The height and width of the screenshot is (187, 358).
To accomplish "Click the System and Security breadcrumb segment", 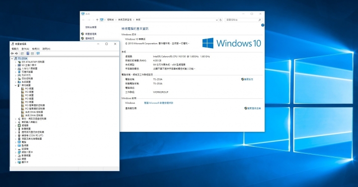I will point(125,20).
